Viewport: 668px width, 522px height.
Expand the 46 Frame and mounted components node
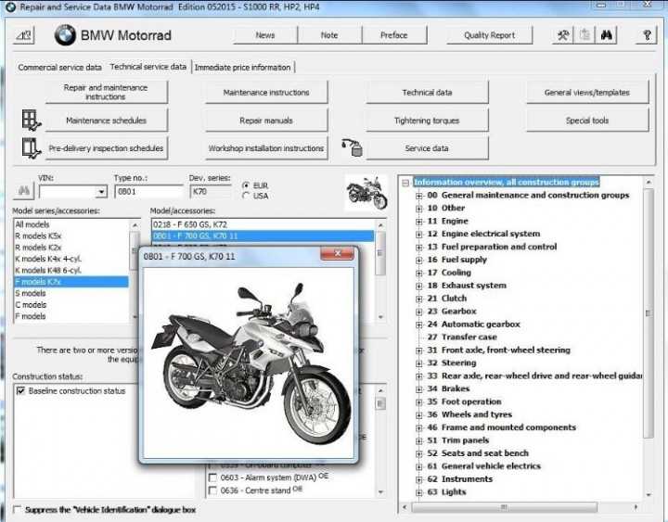[418, 428]
